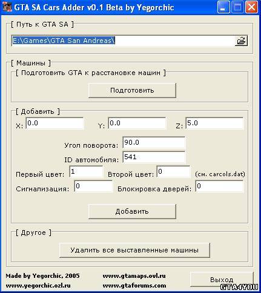Focus the GTA SA path text field
This screenshot has height=293, width=261.
pyautogui.click(x=123, y=41)
